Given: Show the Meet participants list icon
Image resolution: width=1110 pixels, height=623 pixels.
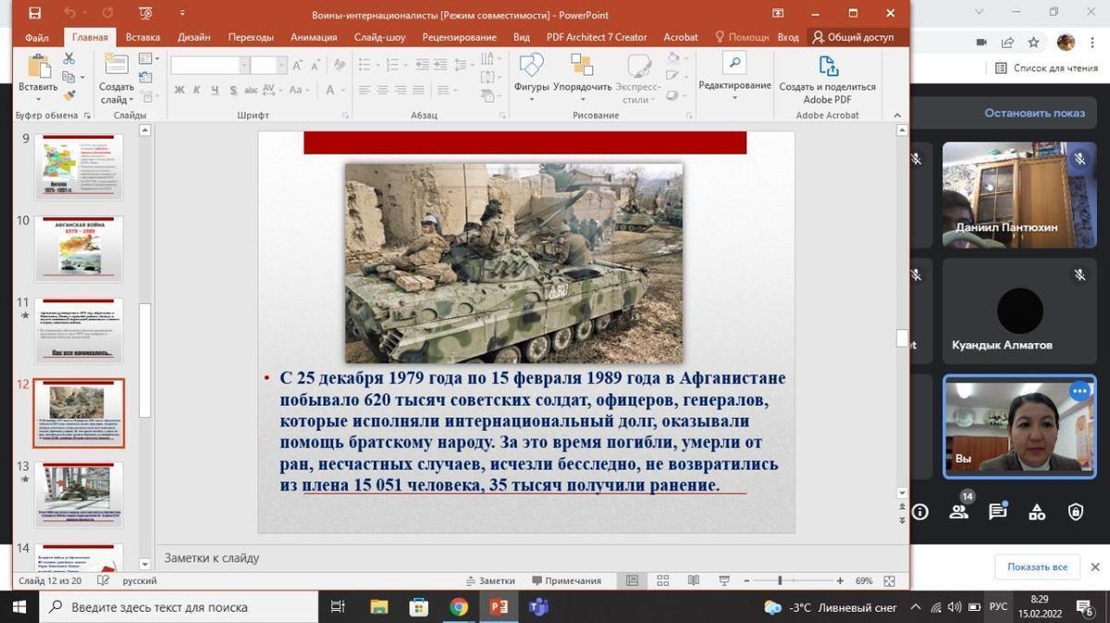Looking at the screenshot, I should click(959, 511).
